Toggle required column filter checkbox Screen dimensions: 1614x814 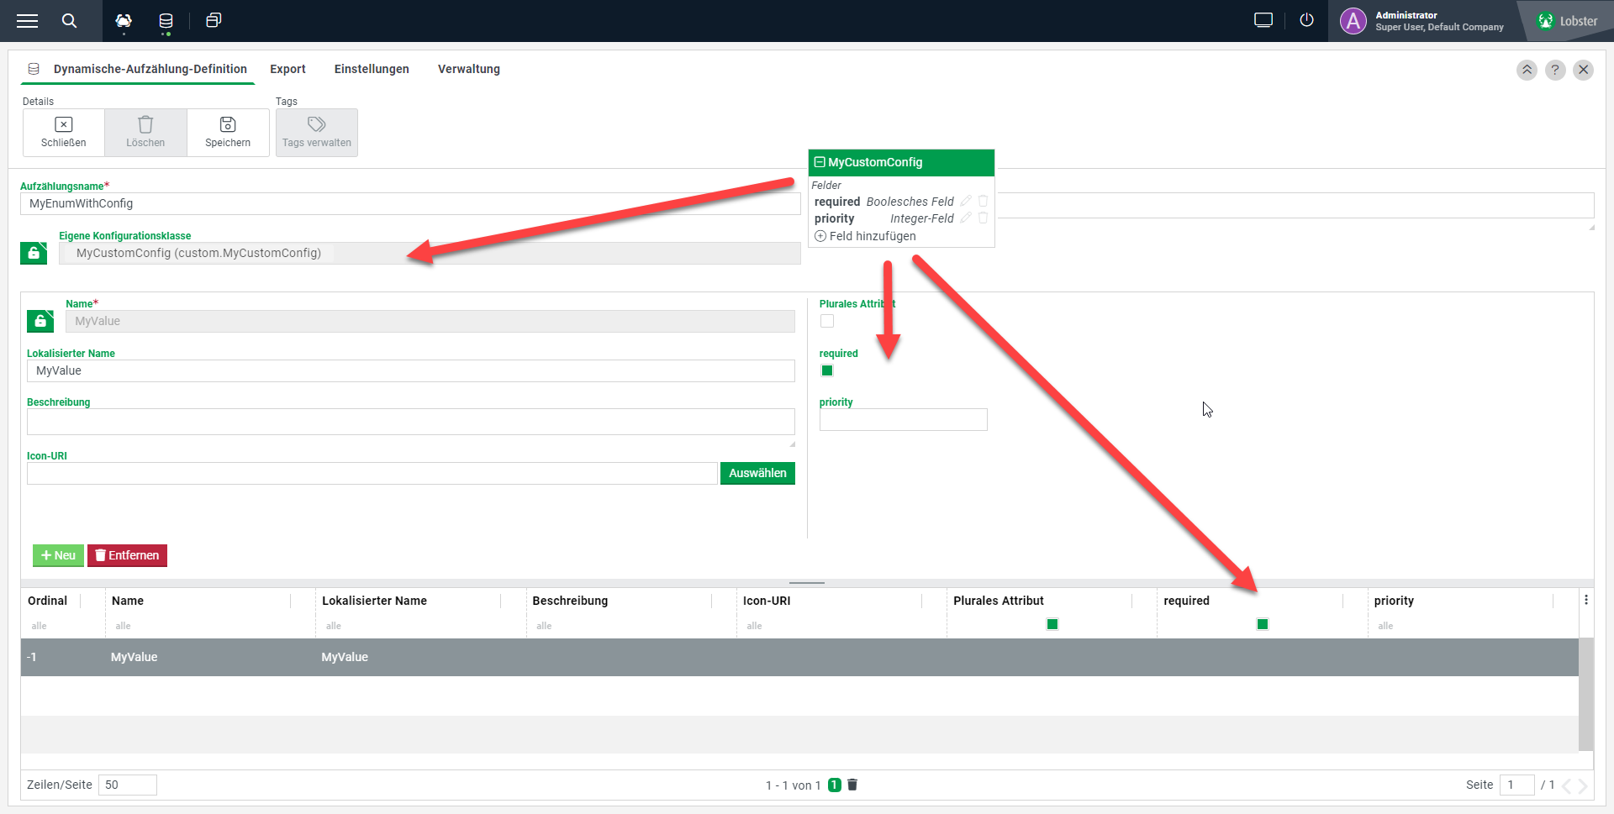click(x=1262, y=624)
